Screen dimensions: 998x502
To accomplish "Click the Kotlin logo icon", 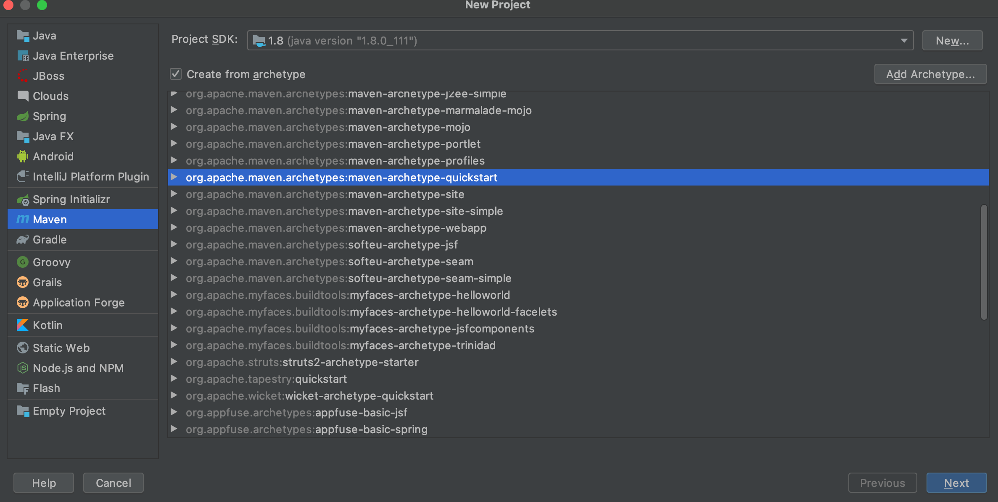I will click(x=22, y=325).
